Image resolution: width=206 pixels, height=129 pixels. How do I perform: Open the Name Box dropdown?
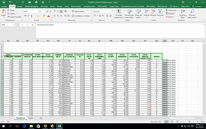coord(14,25)
